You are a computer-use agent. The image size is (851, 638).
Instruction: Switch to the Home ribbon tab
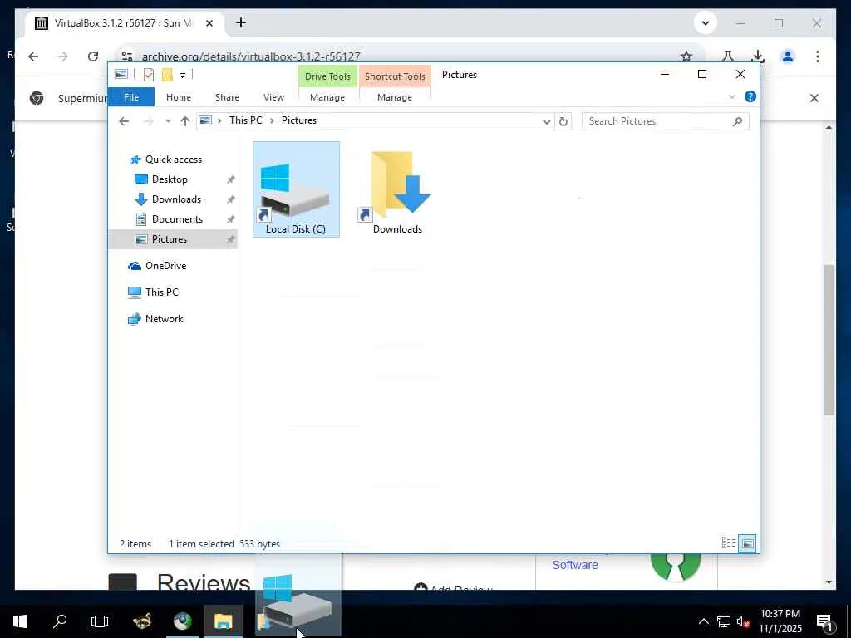179,97
